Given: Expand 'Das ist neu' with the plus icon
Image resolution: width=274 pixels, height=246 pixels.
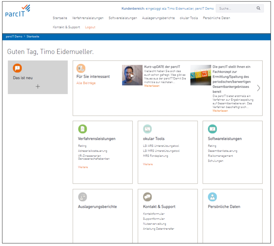Looking at the screenshot, I should (38, 87).
